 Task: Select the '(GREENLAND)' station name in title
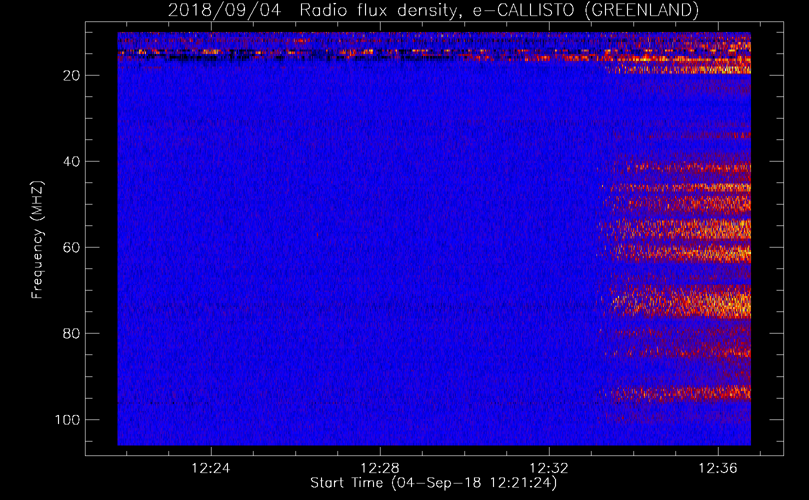pyautogui.click(x=641, y=10)
